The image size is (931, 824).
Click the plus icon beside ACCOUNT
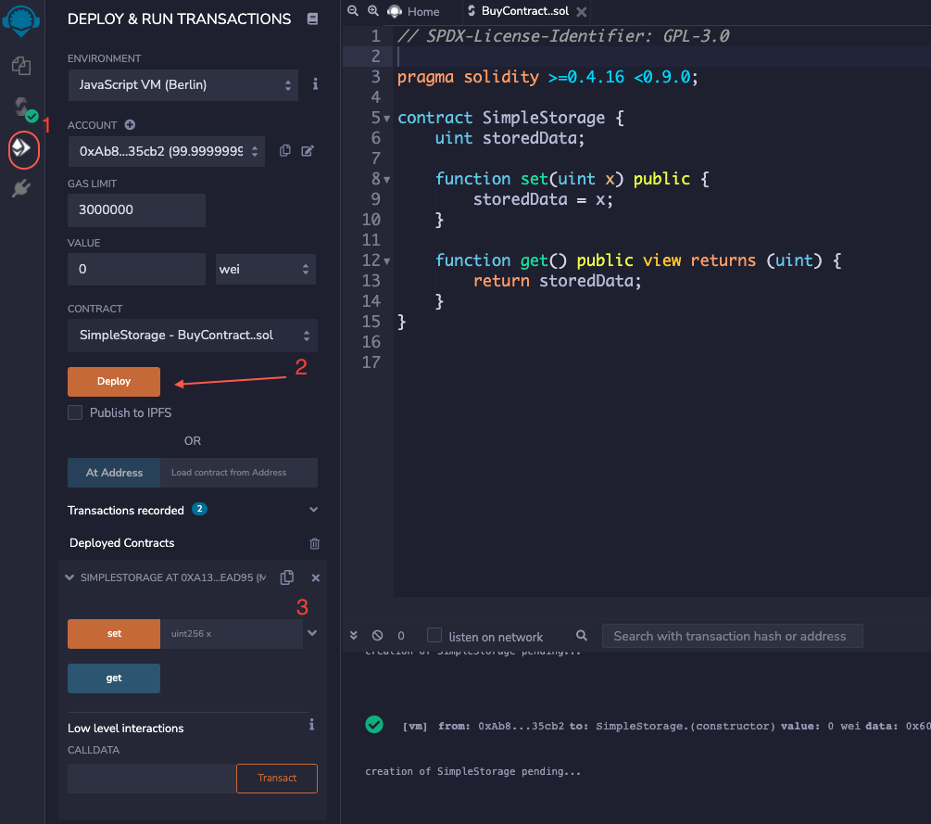(x=130, y=125)
